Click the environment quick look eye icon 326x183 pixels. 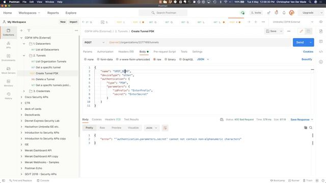(321, 22)
